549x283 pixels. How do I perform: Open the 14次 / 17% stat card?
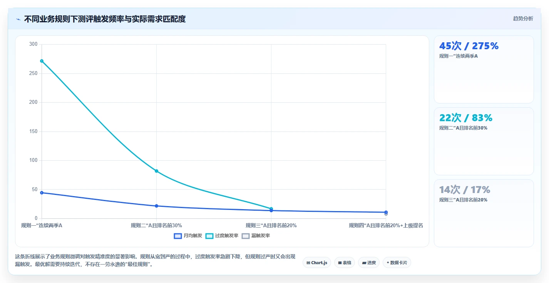484,213
